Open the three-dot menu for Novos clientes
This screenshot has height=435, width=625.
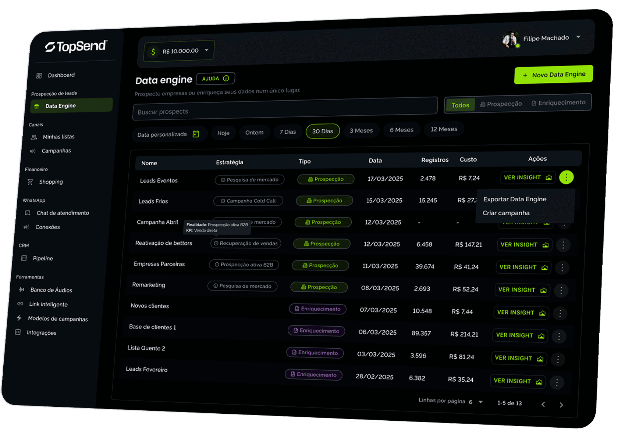pyautogui.click(x=560, y=313)
